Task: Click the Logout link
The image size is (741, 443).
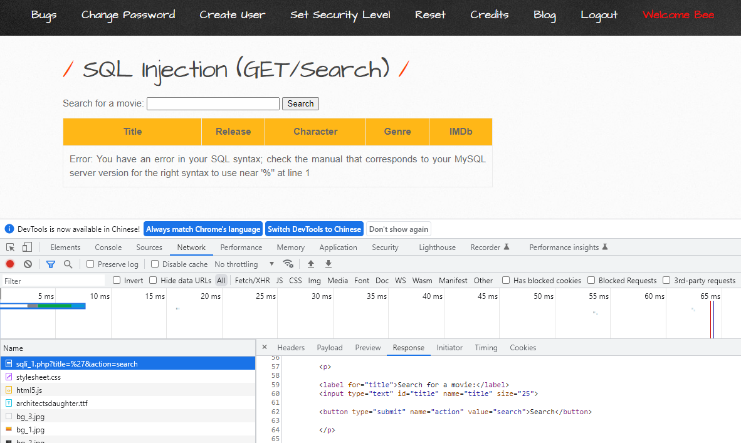Action: tap(599, 15)
